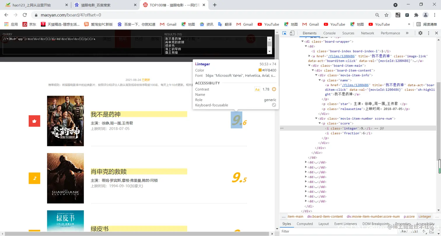Close the 猫眼电影_百度搜索 tab

coord(135,5)
